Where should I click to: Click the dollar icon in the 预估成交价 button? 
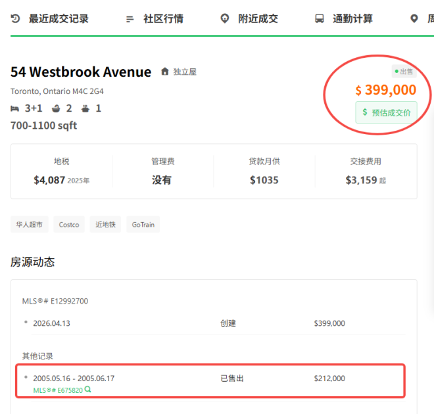(364, 112)
